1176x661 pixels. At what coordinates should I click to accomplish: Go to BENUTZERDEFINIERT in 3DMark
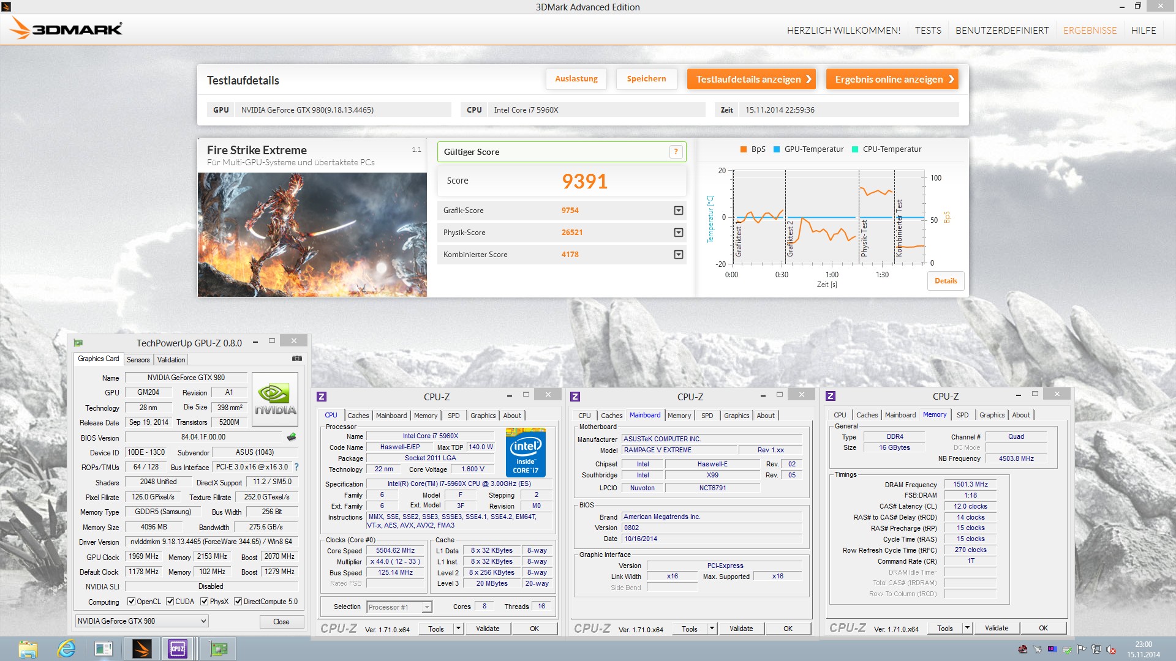pyautogui.click(x=1002, y=30)
